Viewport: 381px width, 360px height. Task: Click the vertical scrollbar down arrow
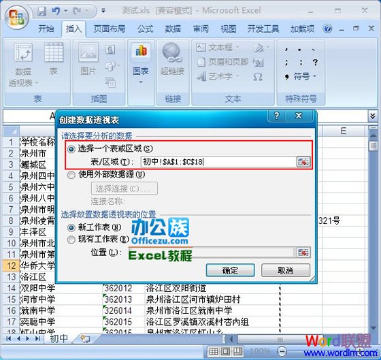pos(374,328)
